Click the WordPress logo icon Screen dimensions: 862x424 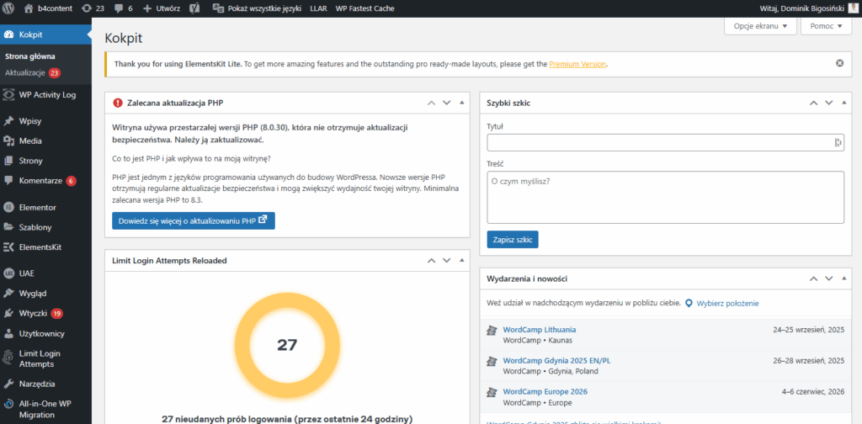pyautogui.click(x=8, y=8)
